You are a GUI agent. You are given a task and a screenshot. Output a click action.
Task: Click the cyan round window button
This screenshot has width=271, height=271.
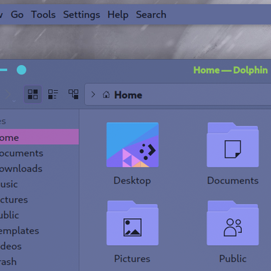click(x=22, y=70)
